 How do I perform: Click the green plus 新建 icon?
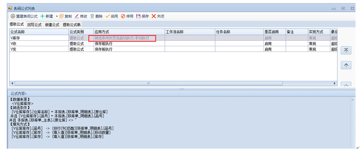pos(42,16)
